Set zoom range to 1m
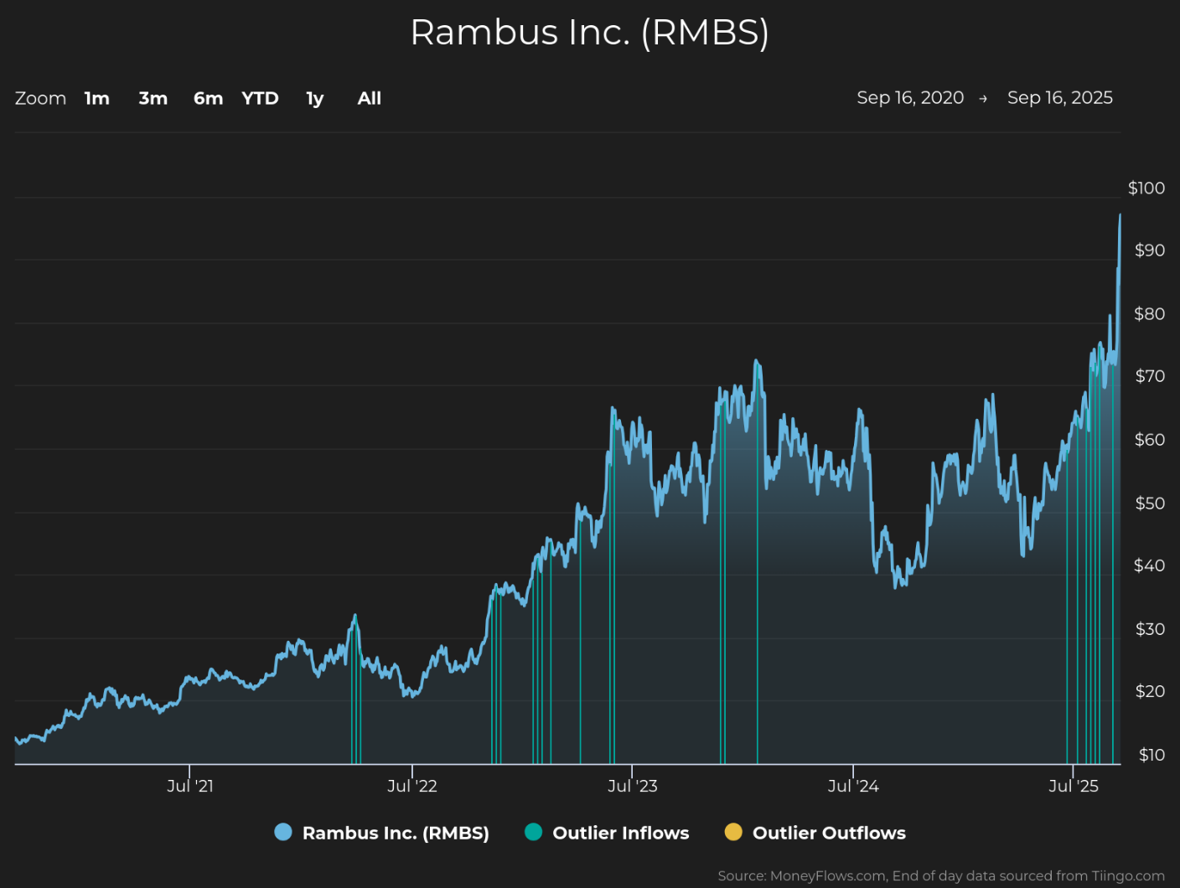 (x=97, y=98)
